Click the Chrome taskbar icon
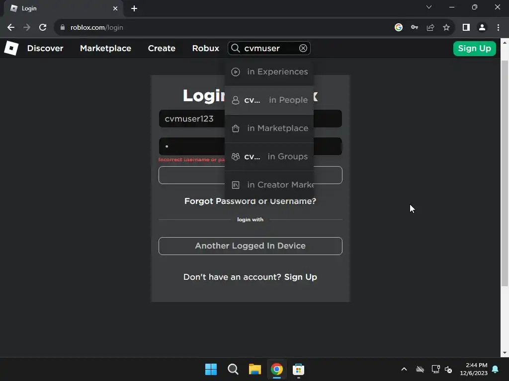This screenshot has height=381, width=509. 276,369
